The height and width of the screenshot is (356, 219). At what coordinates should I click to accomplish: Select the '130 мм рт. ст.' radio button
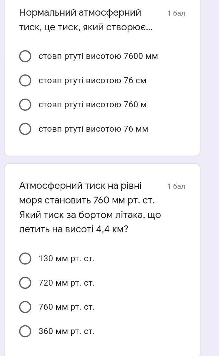pyautogui.click(x=25, y=258)
